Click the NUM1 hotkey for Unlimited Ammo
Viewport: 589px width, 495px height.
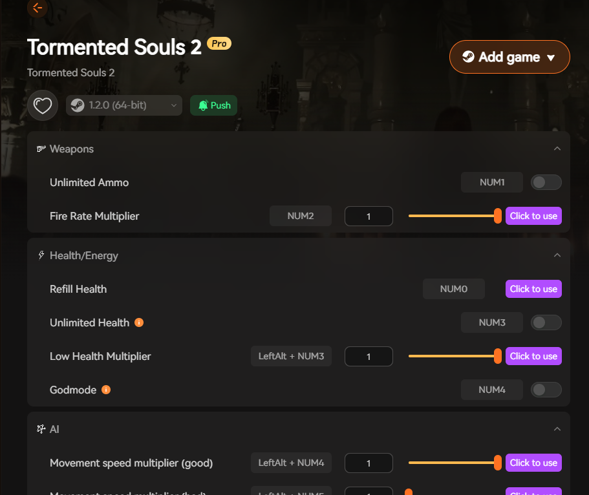[x=492, y=182]
